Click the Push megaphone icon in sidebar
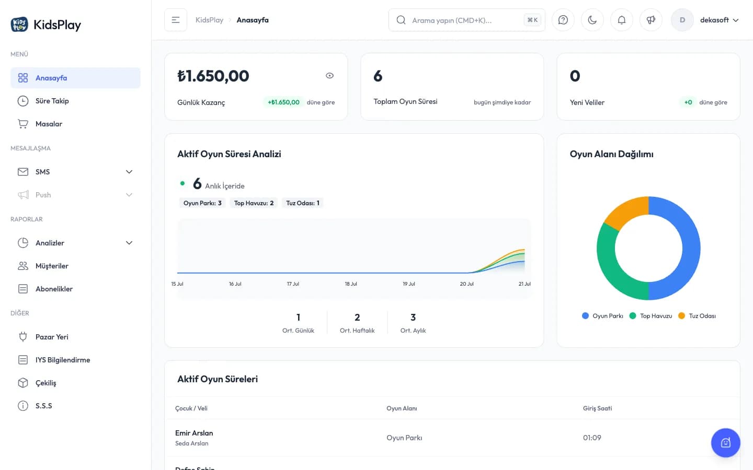Screen dimensions: 753x470 tap(23, 195)
